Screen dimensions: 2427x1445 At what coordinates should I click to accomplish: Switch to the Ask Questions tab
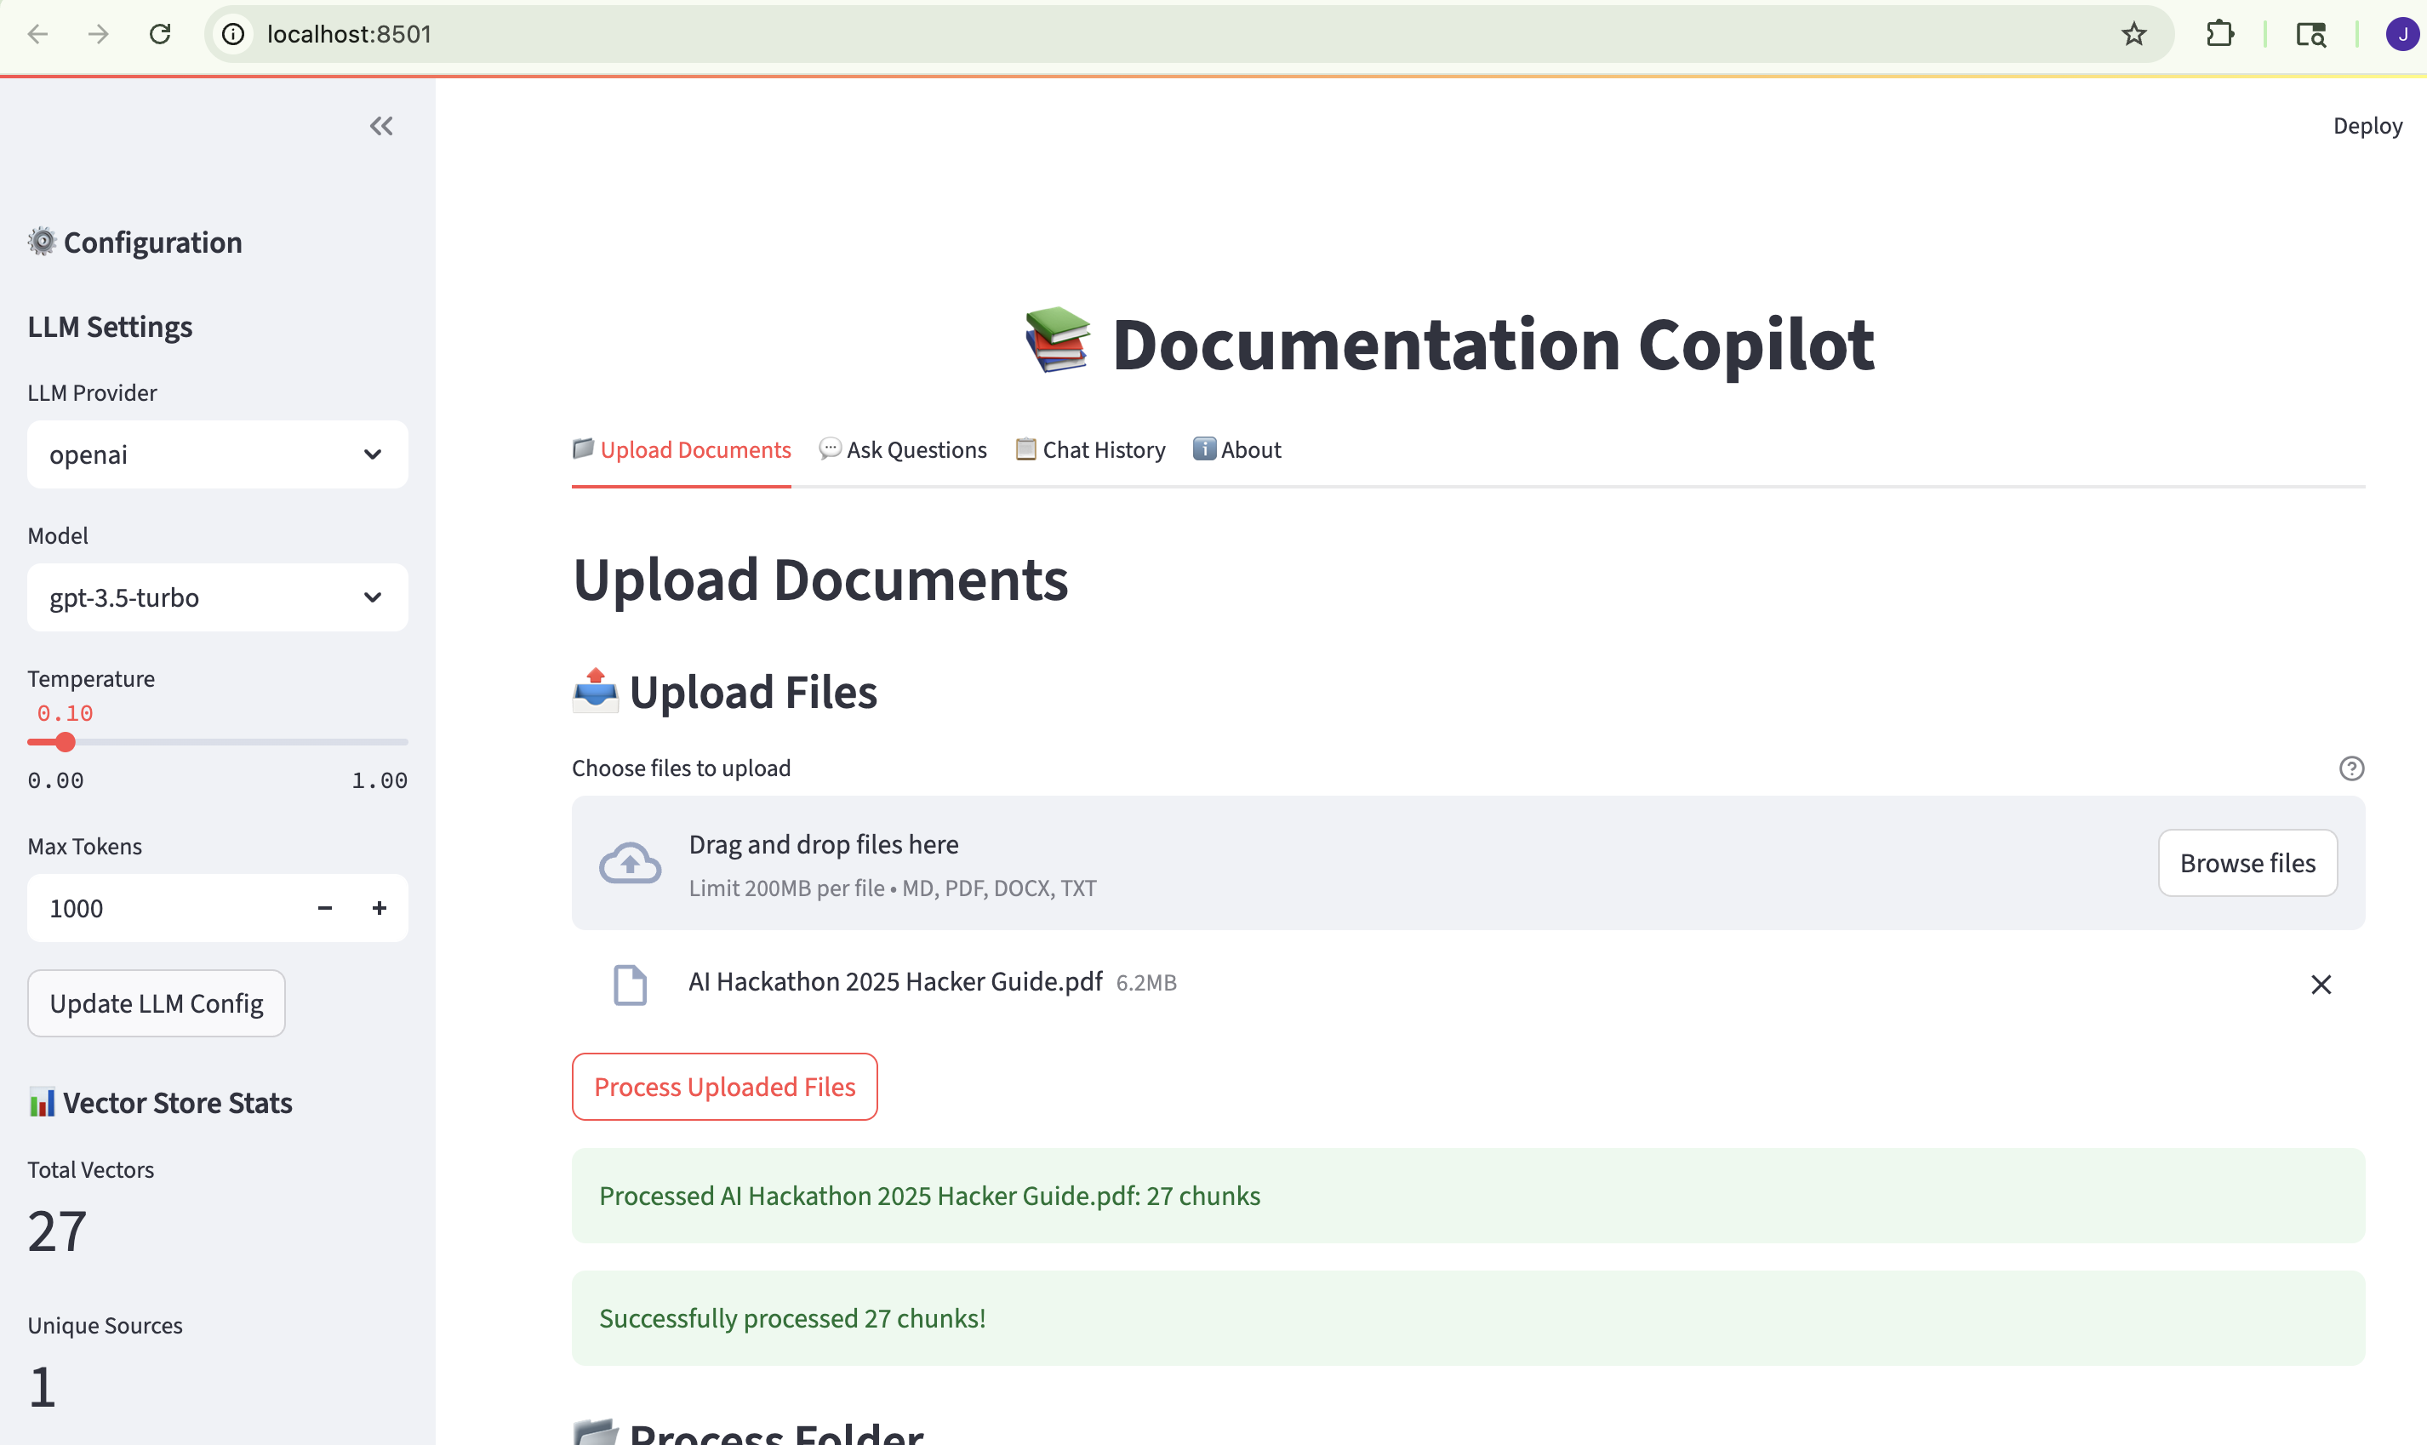(902, 450)
